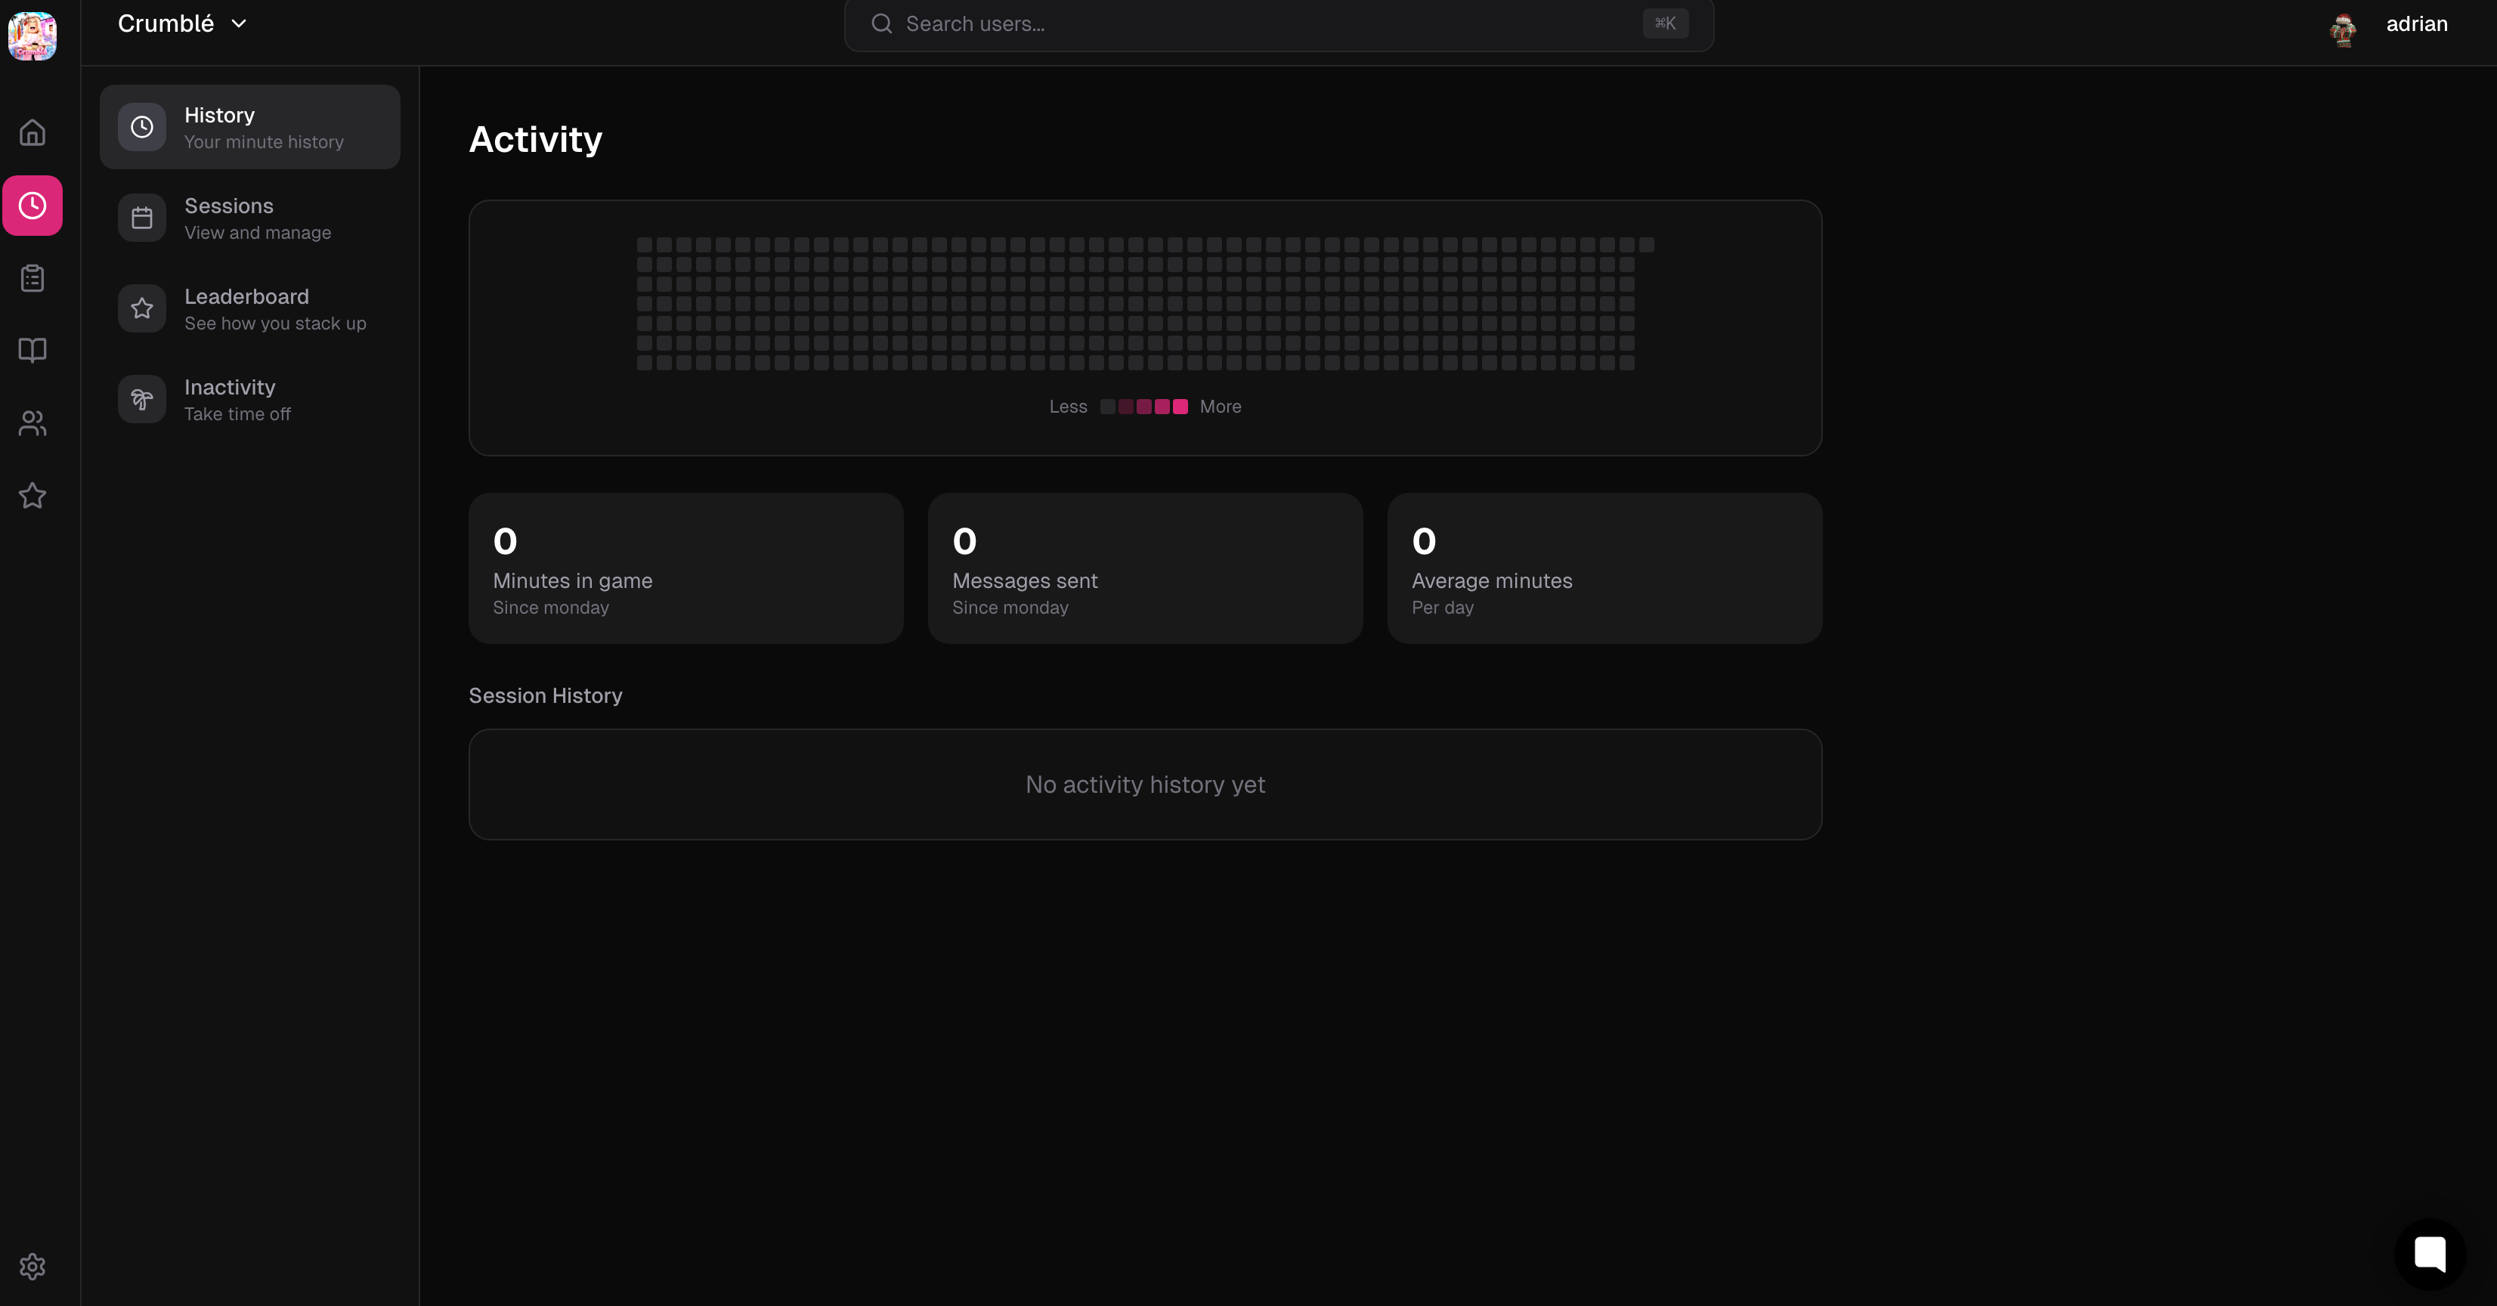The width and height of the screenshot is (2497, 1306).
Task: Open the clipboard list icon in sidebar
Action: pyautogui.click(x=32, y=278)
